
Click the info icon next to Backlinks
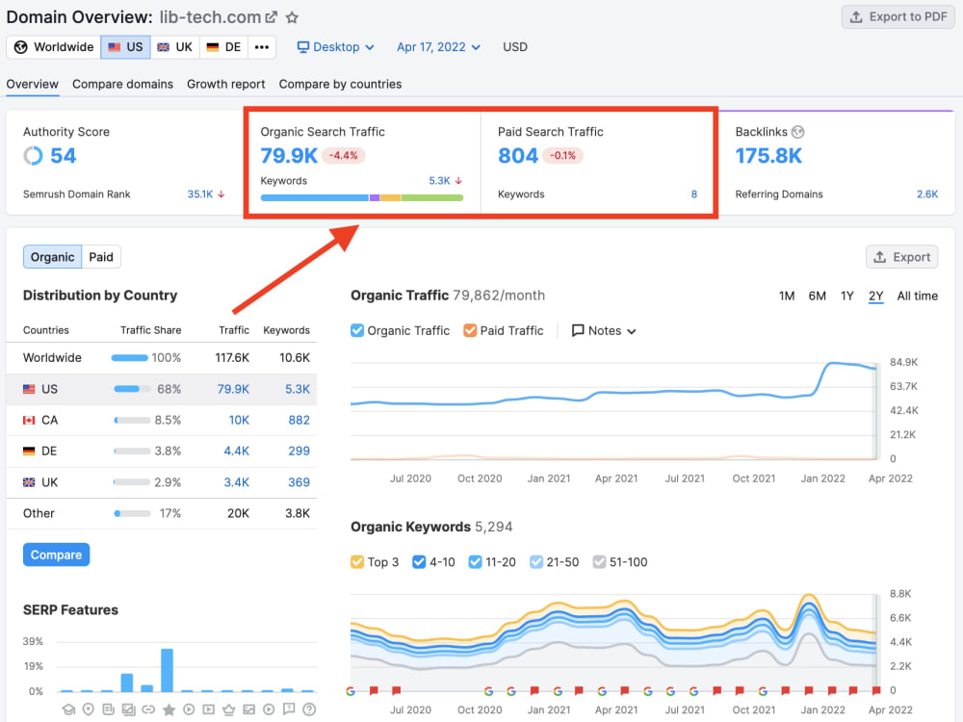797,132
